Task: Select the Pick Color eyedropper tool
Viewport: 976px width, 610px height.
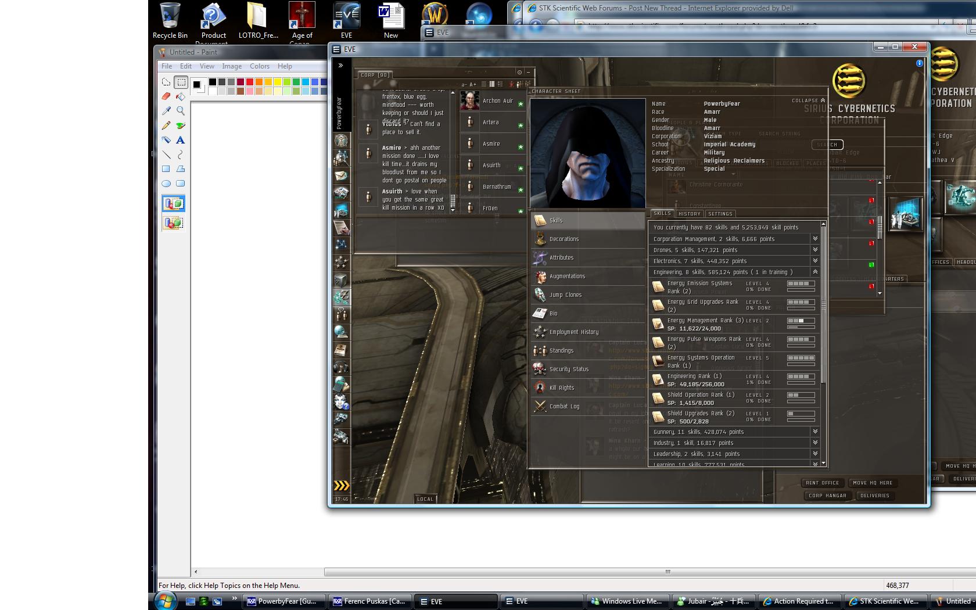Action: point(166,111)
